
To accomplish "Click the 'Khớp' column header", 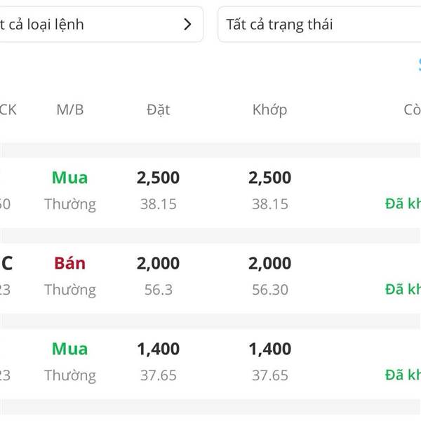I will coord(269,109).
